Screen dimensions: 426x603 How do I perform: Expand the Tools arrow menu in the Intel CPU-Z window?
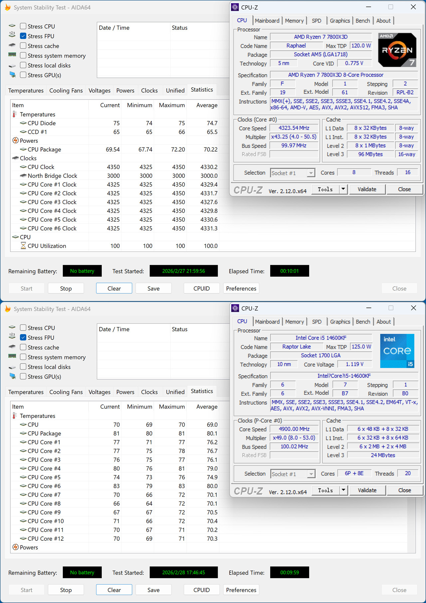pyautogui.click(x=343, y=490)
